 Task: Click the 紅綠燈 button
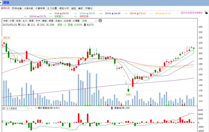coord(68,21)
